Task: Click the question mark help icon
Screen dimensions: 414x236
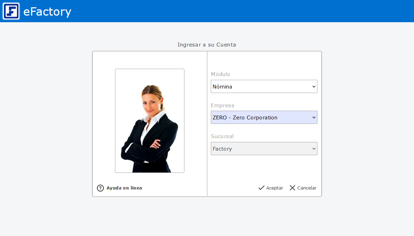Action: coord(100,188)
